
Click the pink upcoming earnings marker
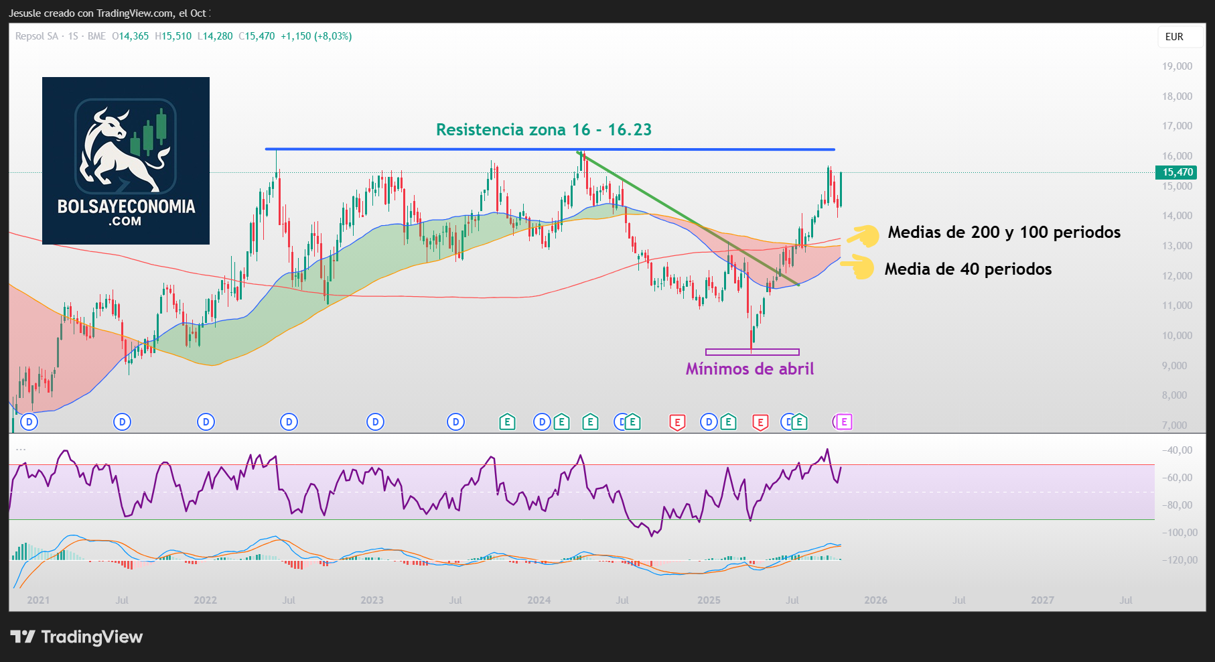(x=844, y=422)
